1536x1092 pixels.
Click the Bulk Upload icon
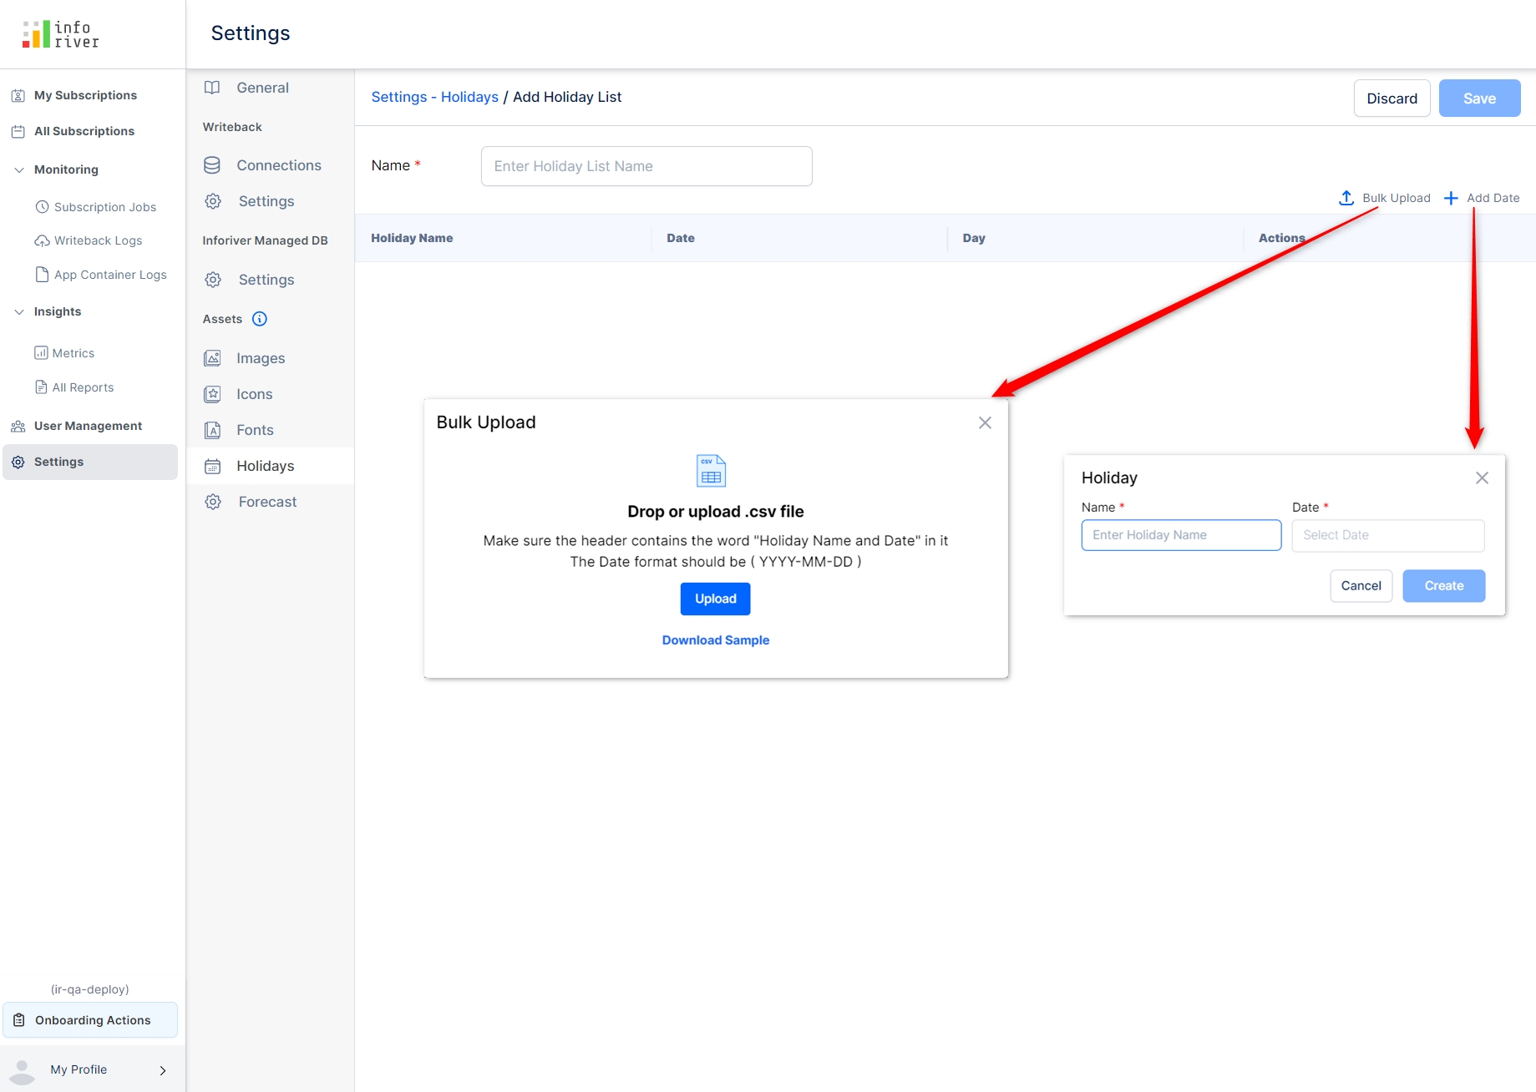[x=1346, y=198]
